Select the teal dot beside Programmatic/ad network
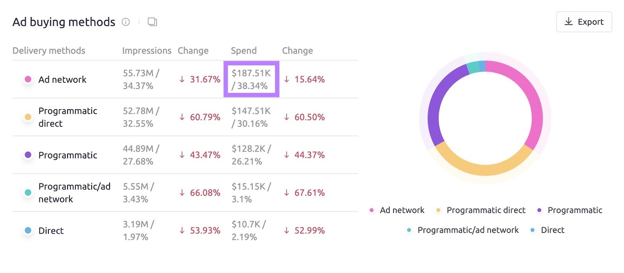This screenshot has width=624, height=273. 27,192
